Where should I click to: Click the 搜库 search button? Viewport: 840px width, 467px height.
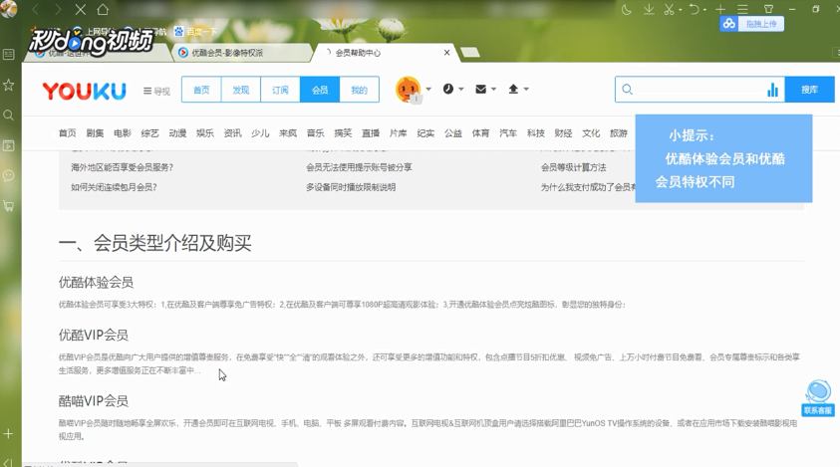click(809, 90)
